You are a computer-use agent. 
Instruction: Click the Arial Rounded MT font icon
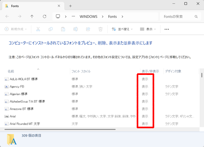7,124
